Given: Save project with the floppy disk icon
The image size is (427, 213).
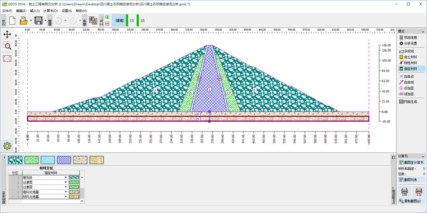Looking at the screenshot, I should pos(38,20).
